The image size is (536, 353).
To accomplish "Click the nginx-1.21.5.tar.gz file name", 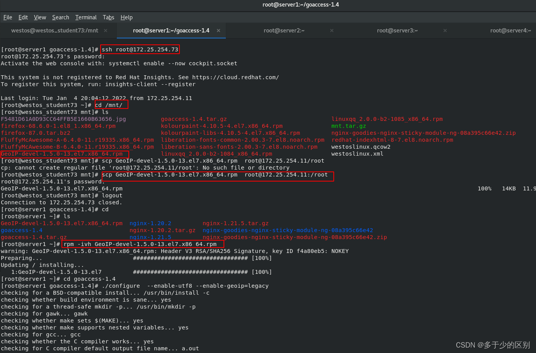I will 236,223.
